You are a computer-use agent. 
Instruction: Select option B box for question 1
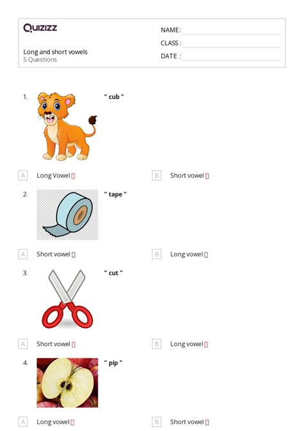156,176
